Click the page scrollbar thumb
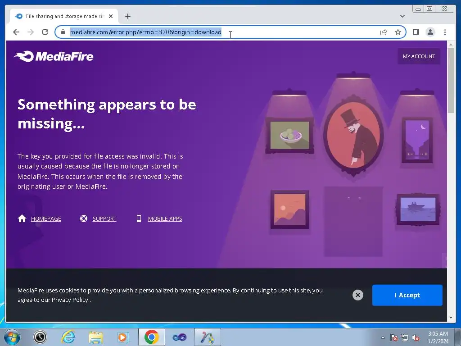The width and height of the screenshot is (461, 346). [451, 80]
